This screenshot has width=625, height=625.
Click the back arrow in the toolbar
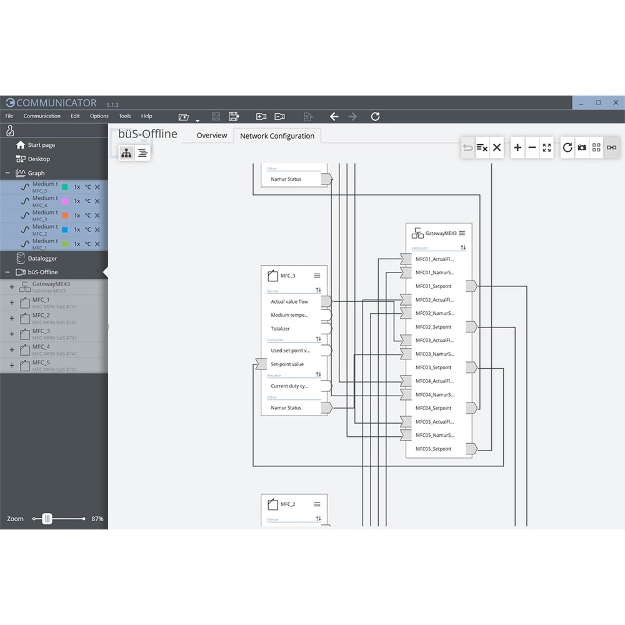point(334,116)
